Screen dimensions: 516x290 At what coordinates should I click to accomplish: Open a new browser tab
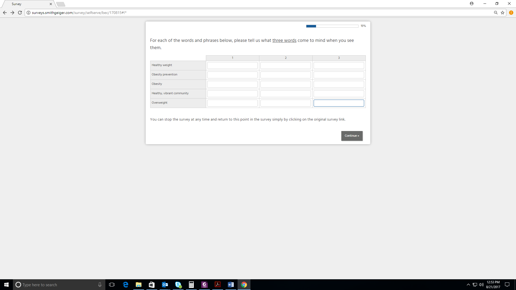pos(61,4)
